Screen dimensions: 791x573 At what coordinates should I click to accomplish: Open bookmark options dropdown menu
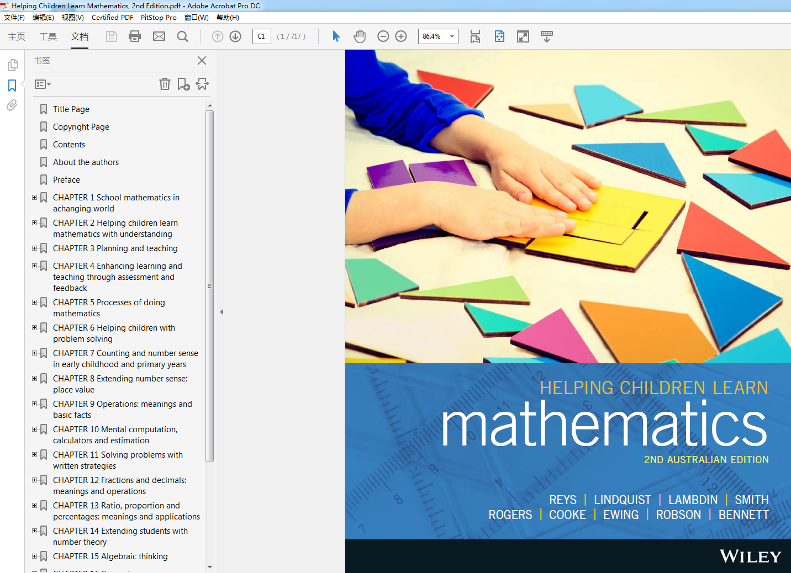pyautogui.click(x=43, y=84)
